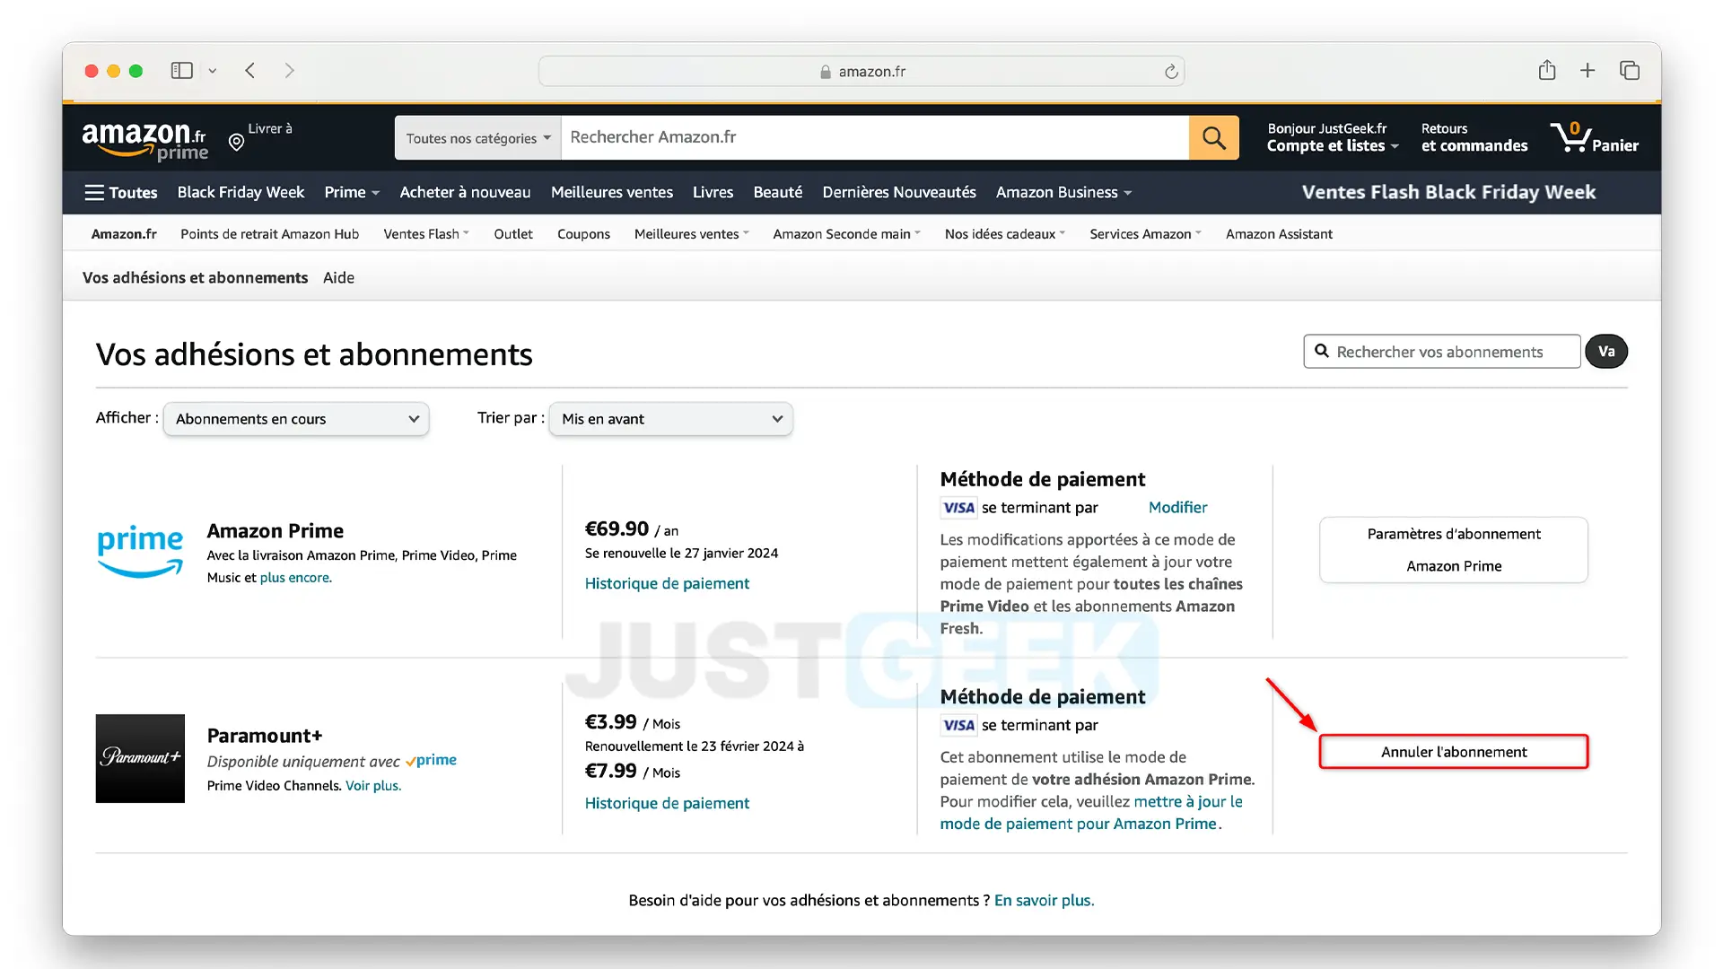Expand the Prime navigation dropdown
The image size is (1723, 969).
(352, 192)
